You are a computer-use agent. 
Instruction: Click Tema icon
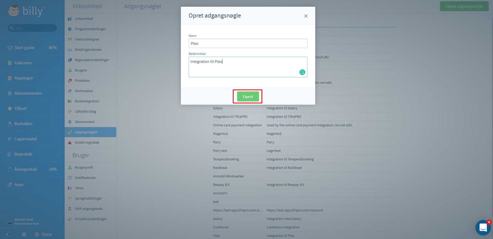70,188
